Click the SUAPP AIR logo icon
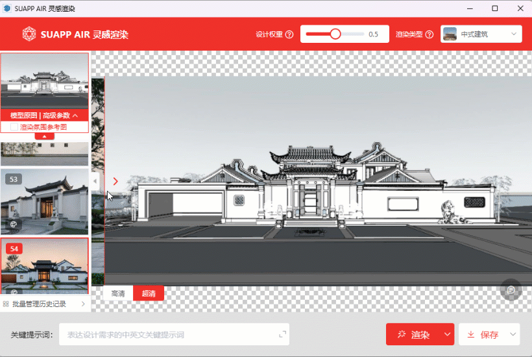 click(x=29, y=34)
